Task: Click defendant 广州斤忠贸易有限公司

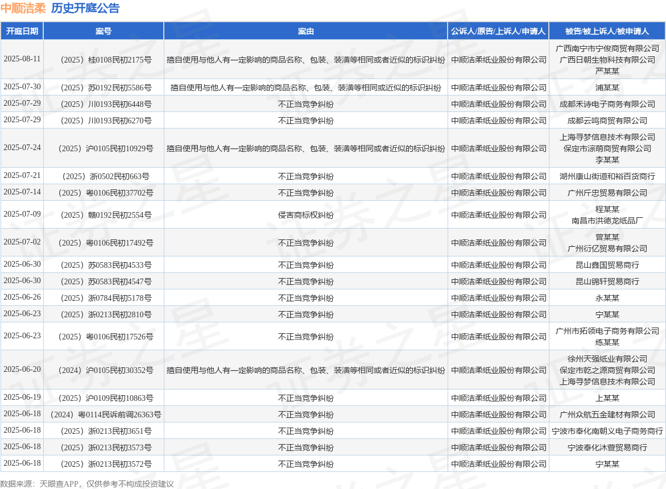Action: (x=607, y=193)
